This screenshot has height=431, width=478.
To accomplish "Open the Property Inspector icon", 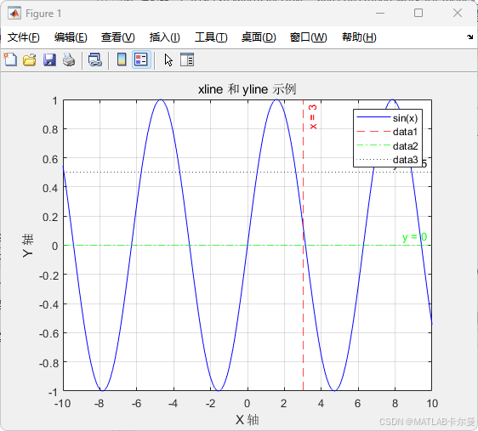I will 187,60.
